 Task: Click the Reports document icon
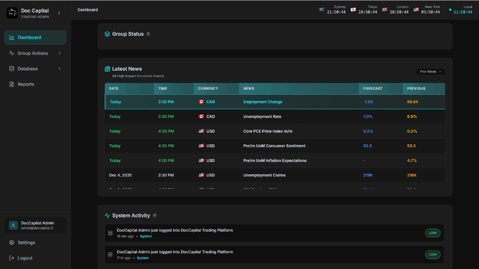pos(11,84)
